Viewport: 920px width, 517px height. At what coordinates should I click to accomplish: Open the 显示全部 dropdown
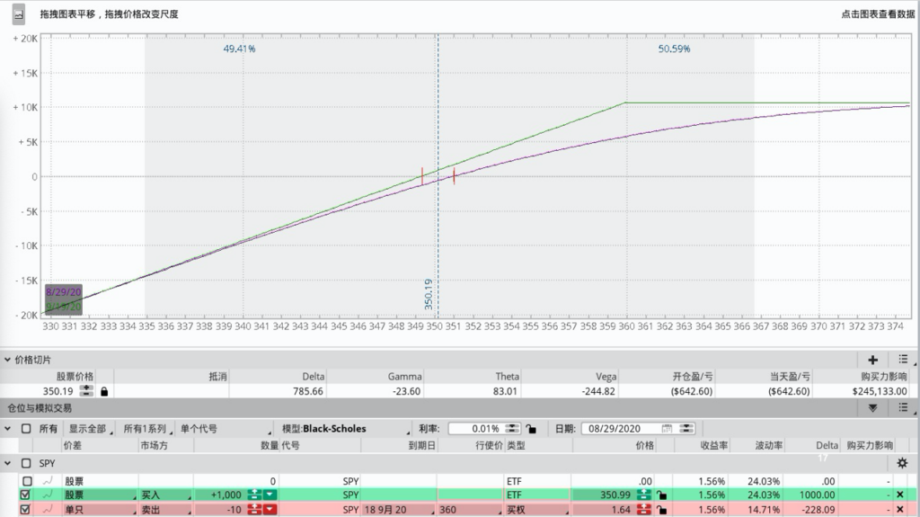pos(91,429)
